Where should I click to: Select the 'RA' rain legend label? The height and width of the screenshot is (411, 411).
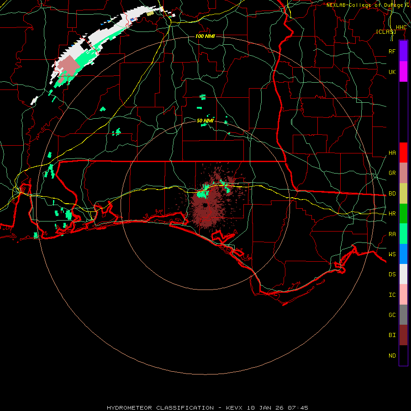[x=392, y=234]
